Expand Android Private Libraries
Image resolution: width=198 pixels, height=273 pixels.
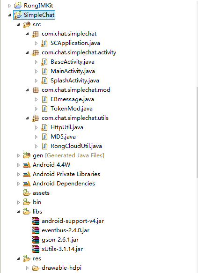click(18, 175)
